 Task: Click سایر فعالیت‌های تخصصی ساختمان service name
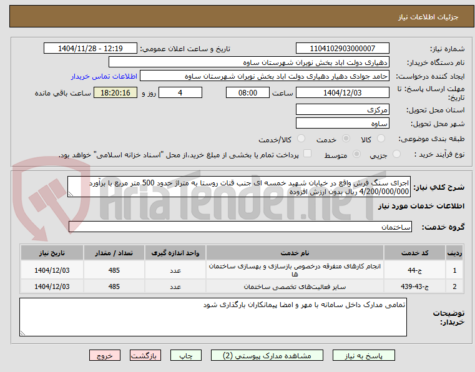[x=295, y=286]
